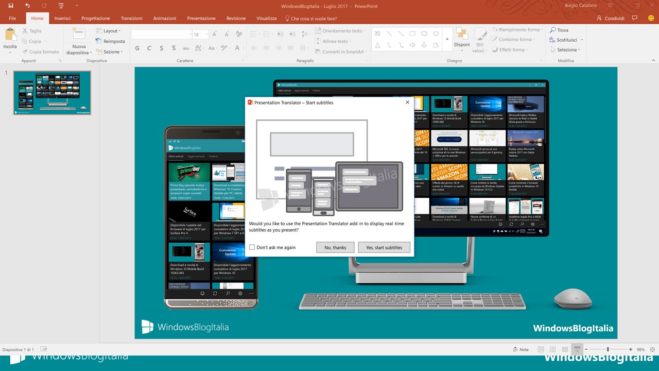The image size is (659, 371).
Task: Start slide show from the status bar icon
Action: pos(578,349)
